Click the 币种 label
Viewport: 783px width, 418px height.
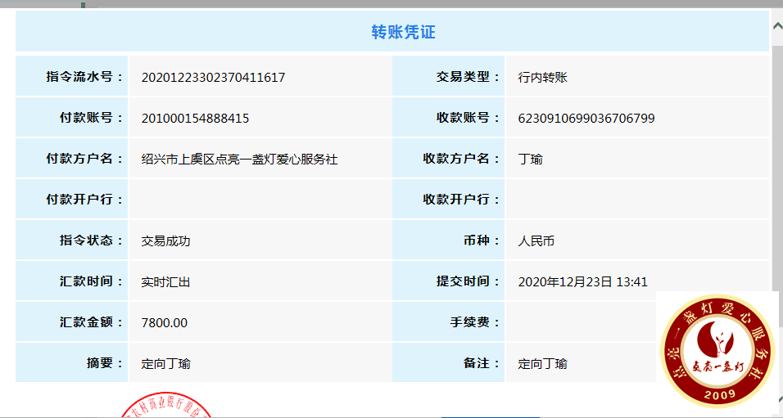[x=482, y=240]
